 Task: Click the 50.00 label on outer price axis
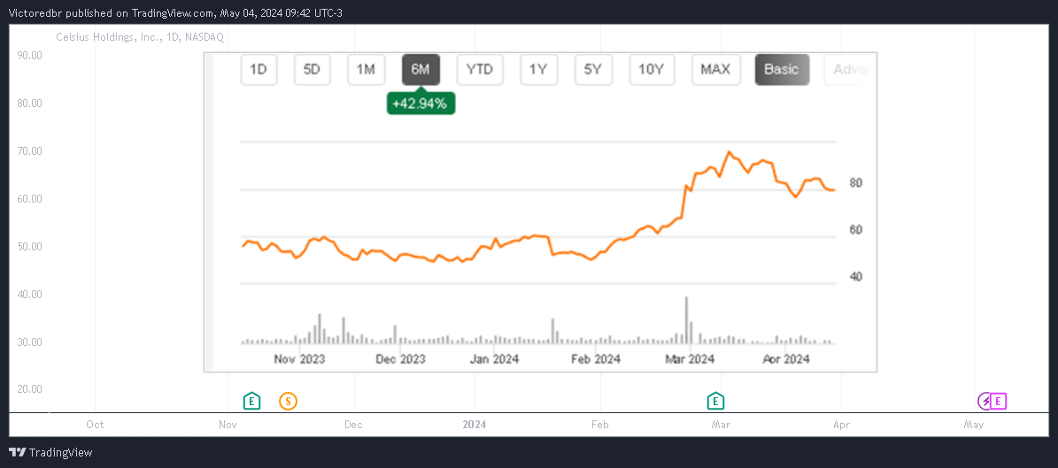[28, 247]
